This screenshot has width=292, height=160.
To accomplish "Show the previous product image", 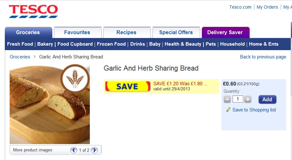I will pos(74,150).
